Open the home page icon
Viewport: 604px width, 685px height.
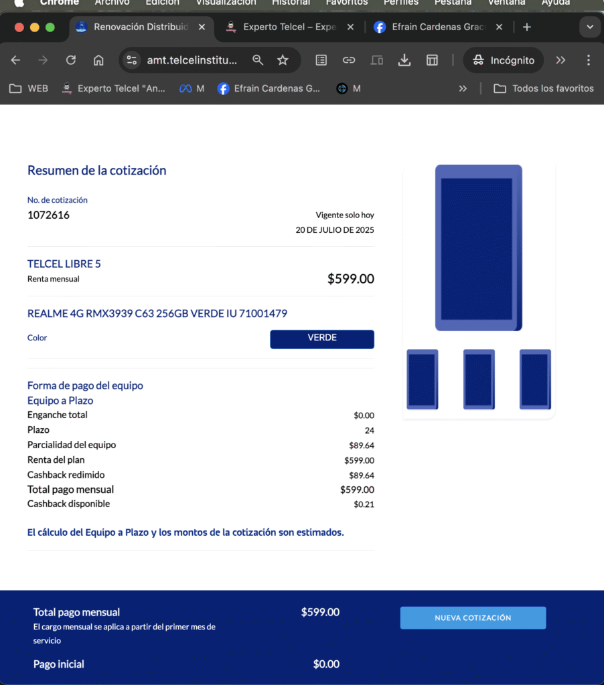point(98,60)
